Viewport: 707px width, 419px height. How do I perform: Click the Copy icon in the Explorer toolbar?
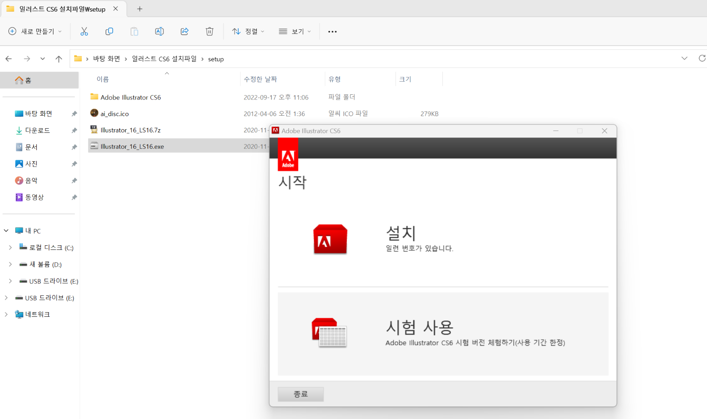[109, 32]
